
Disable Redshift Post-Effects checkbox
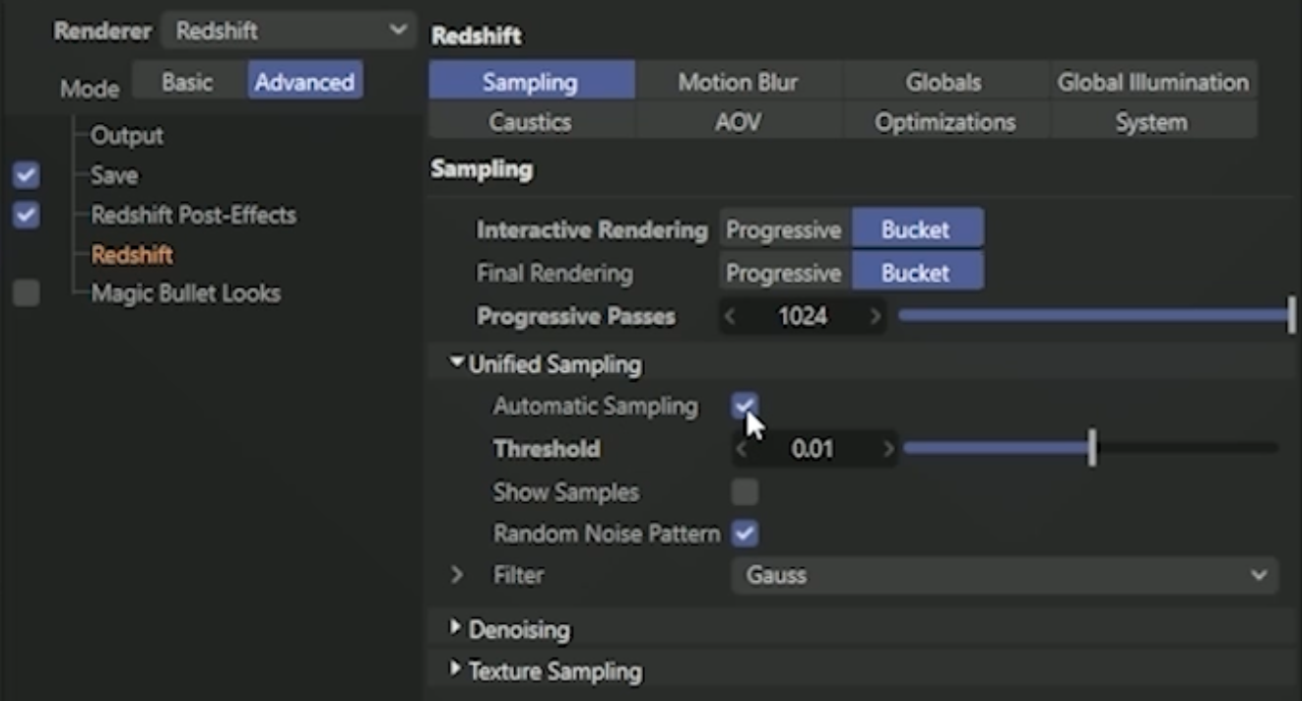(x=27, y=215)
